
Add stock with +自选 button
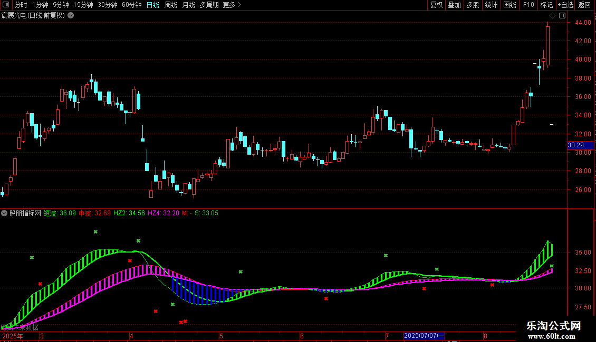565,5
